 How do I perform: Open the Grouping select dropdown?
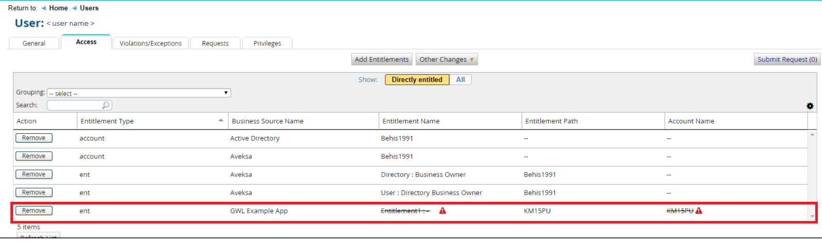tap(139, 93)
